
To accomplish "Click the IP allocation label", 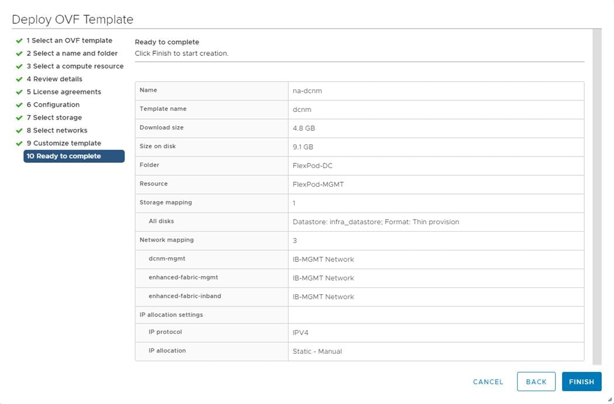I will click(x=167, y=351).
